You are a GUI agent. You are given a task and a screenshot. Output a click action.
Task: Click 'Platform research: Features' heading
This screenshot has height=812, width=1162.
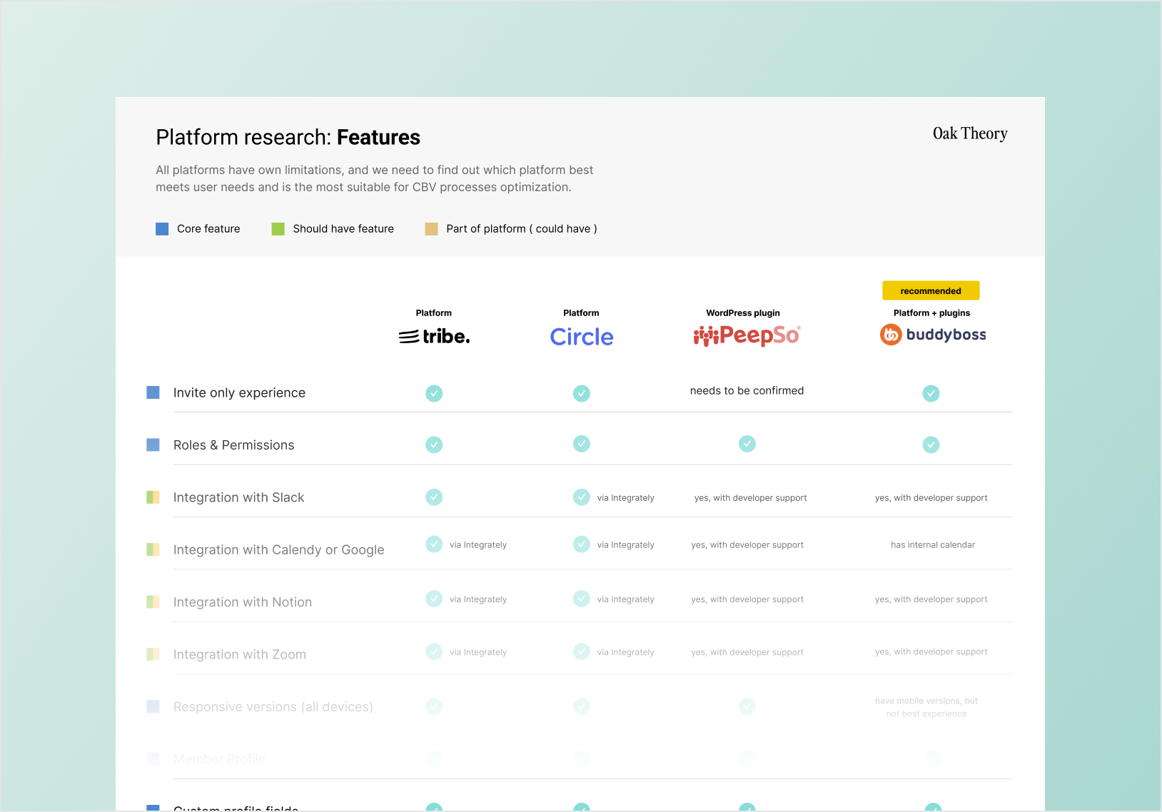[x=288, y=137]
